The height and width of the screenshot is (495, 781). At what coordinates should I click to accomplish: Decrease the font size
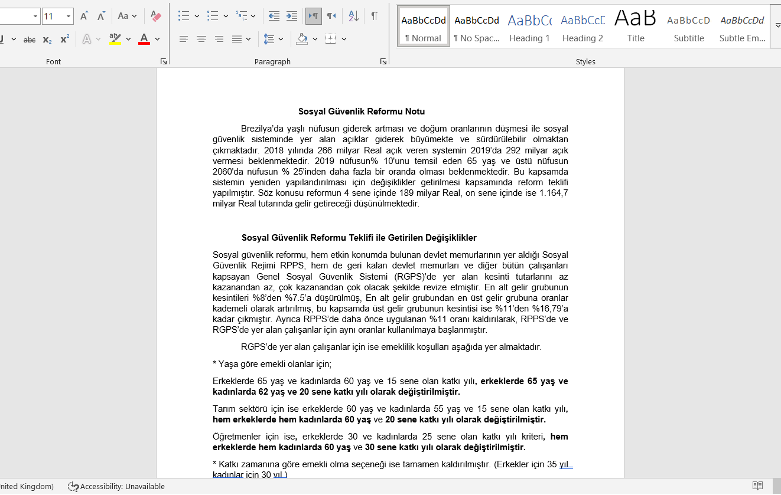point(100,17)
